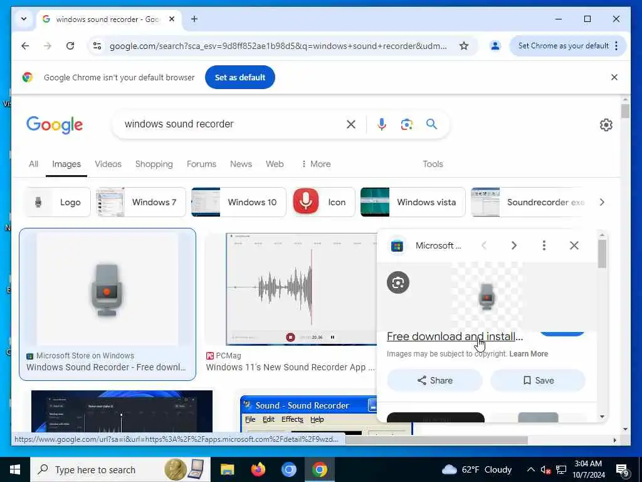Screen dimensions: 642x482
Task: Start a voice search with the microphone
Action: [382, 124]
